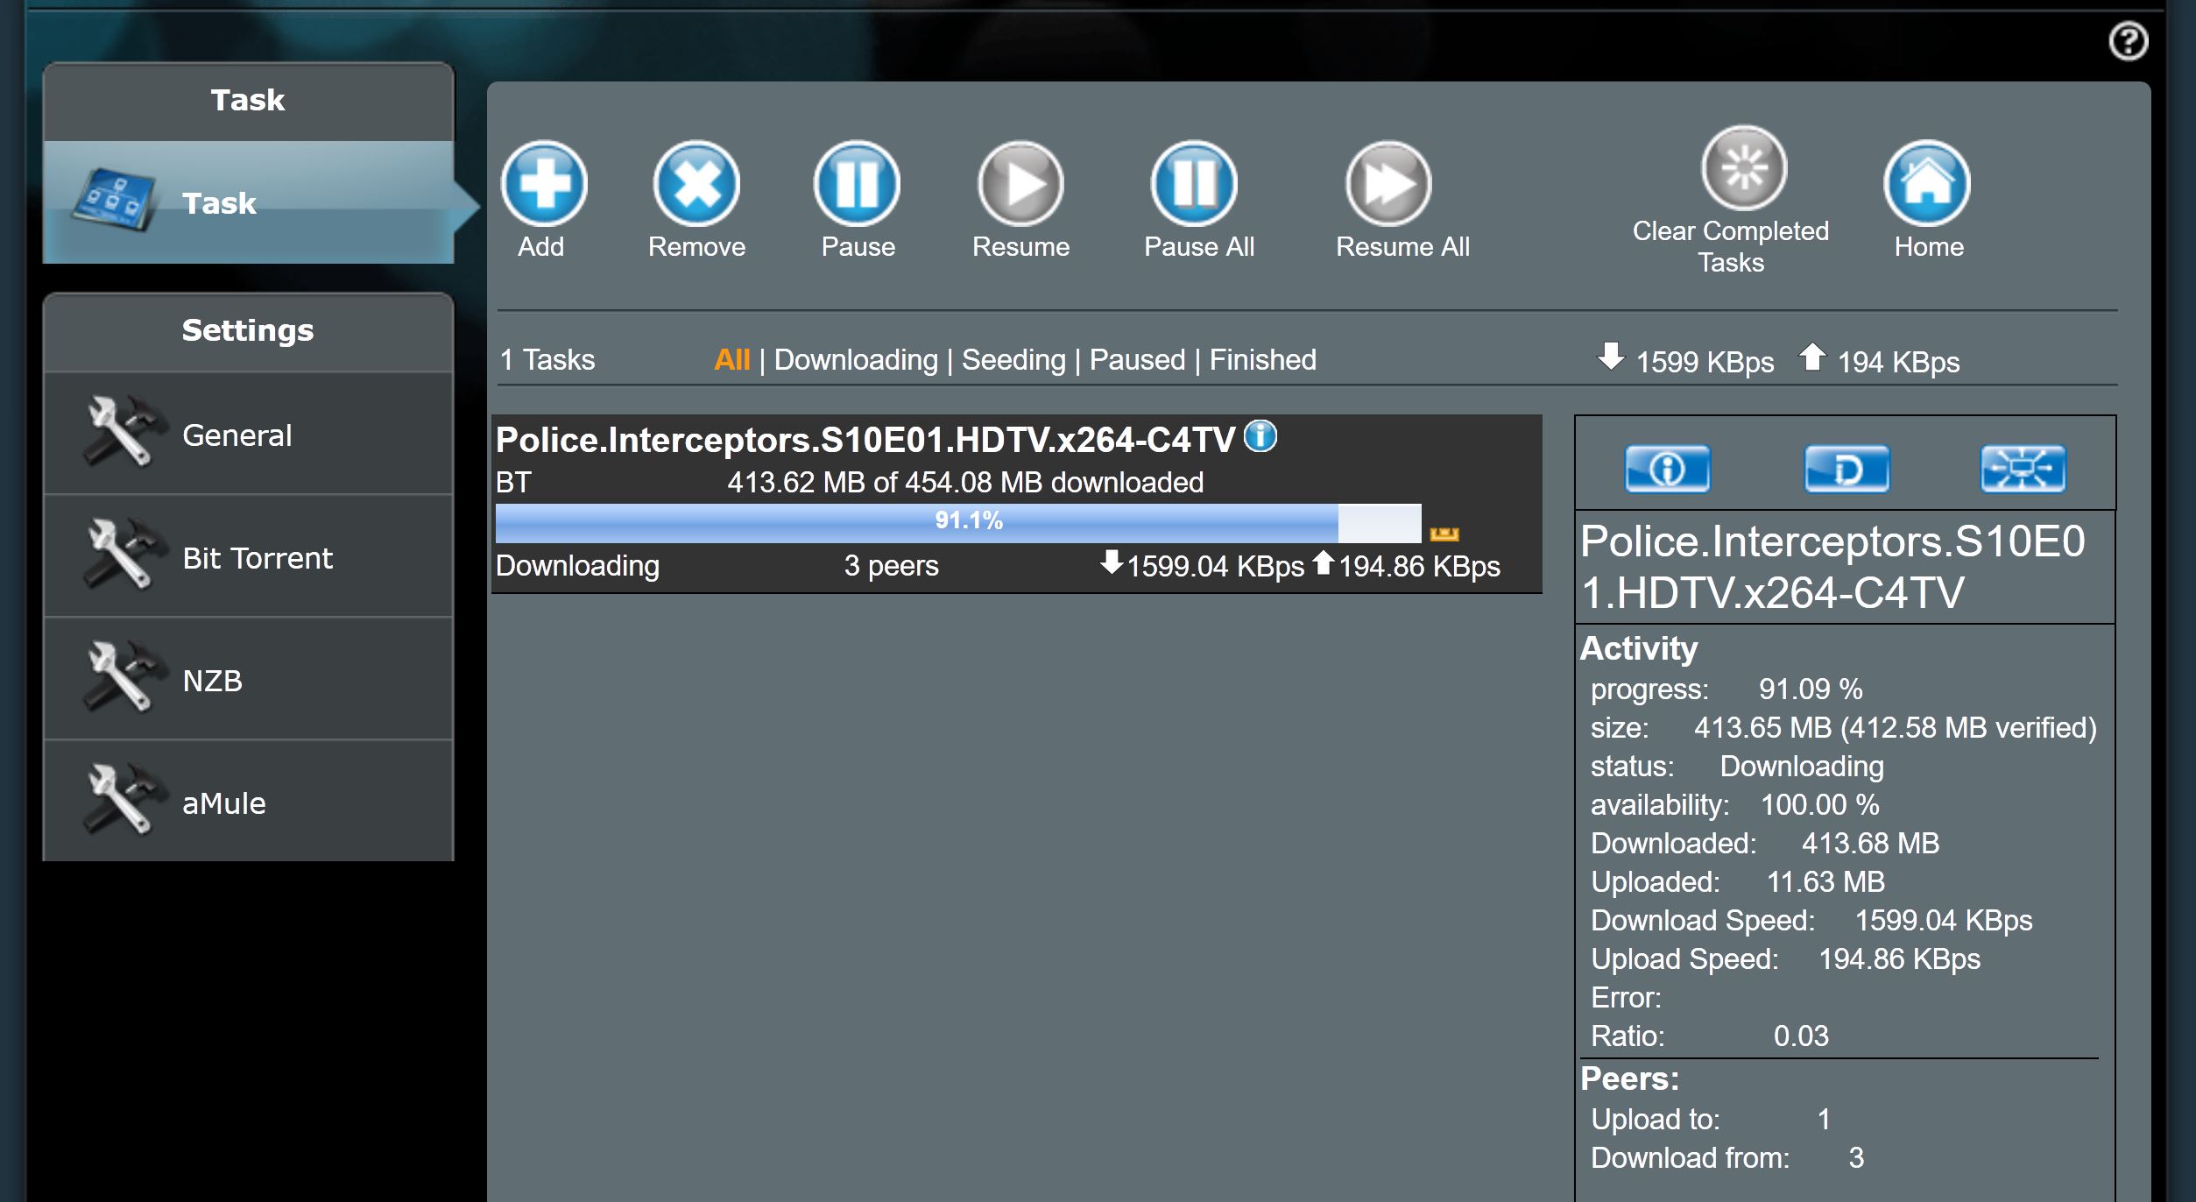Screen dimensions: 2196x1202
Task: Click the 91.1% download progress bar
Action: pos(957,522)
